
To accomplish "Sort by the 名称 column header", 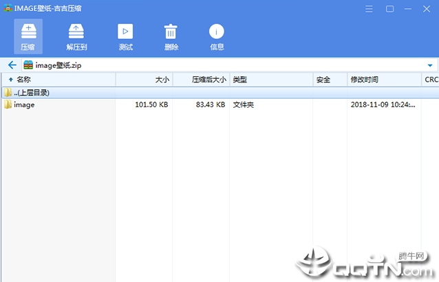I will [x=58, y=80].
